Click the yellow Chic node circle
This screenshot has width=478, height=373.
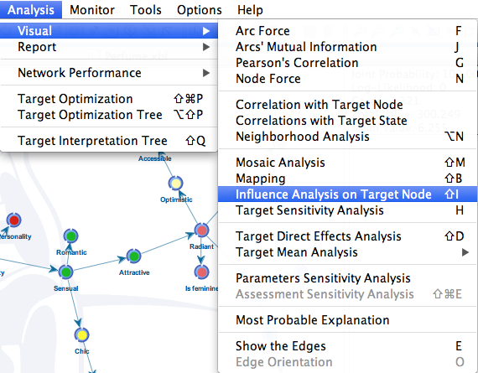point(81,335)
